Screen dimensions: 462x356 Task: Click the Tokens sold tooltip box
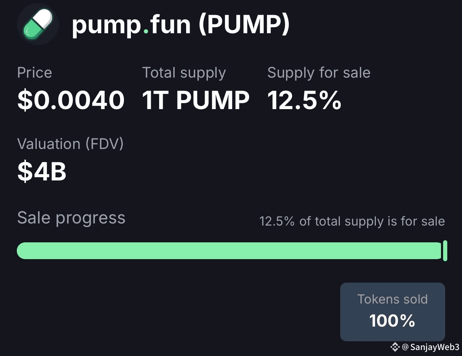pos(393,312)
